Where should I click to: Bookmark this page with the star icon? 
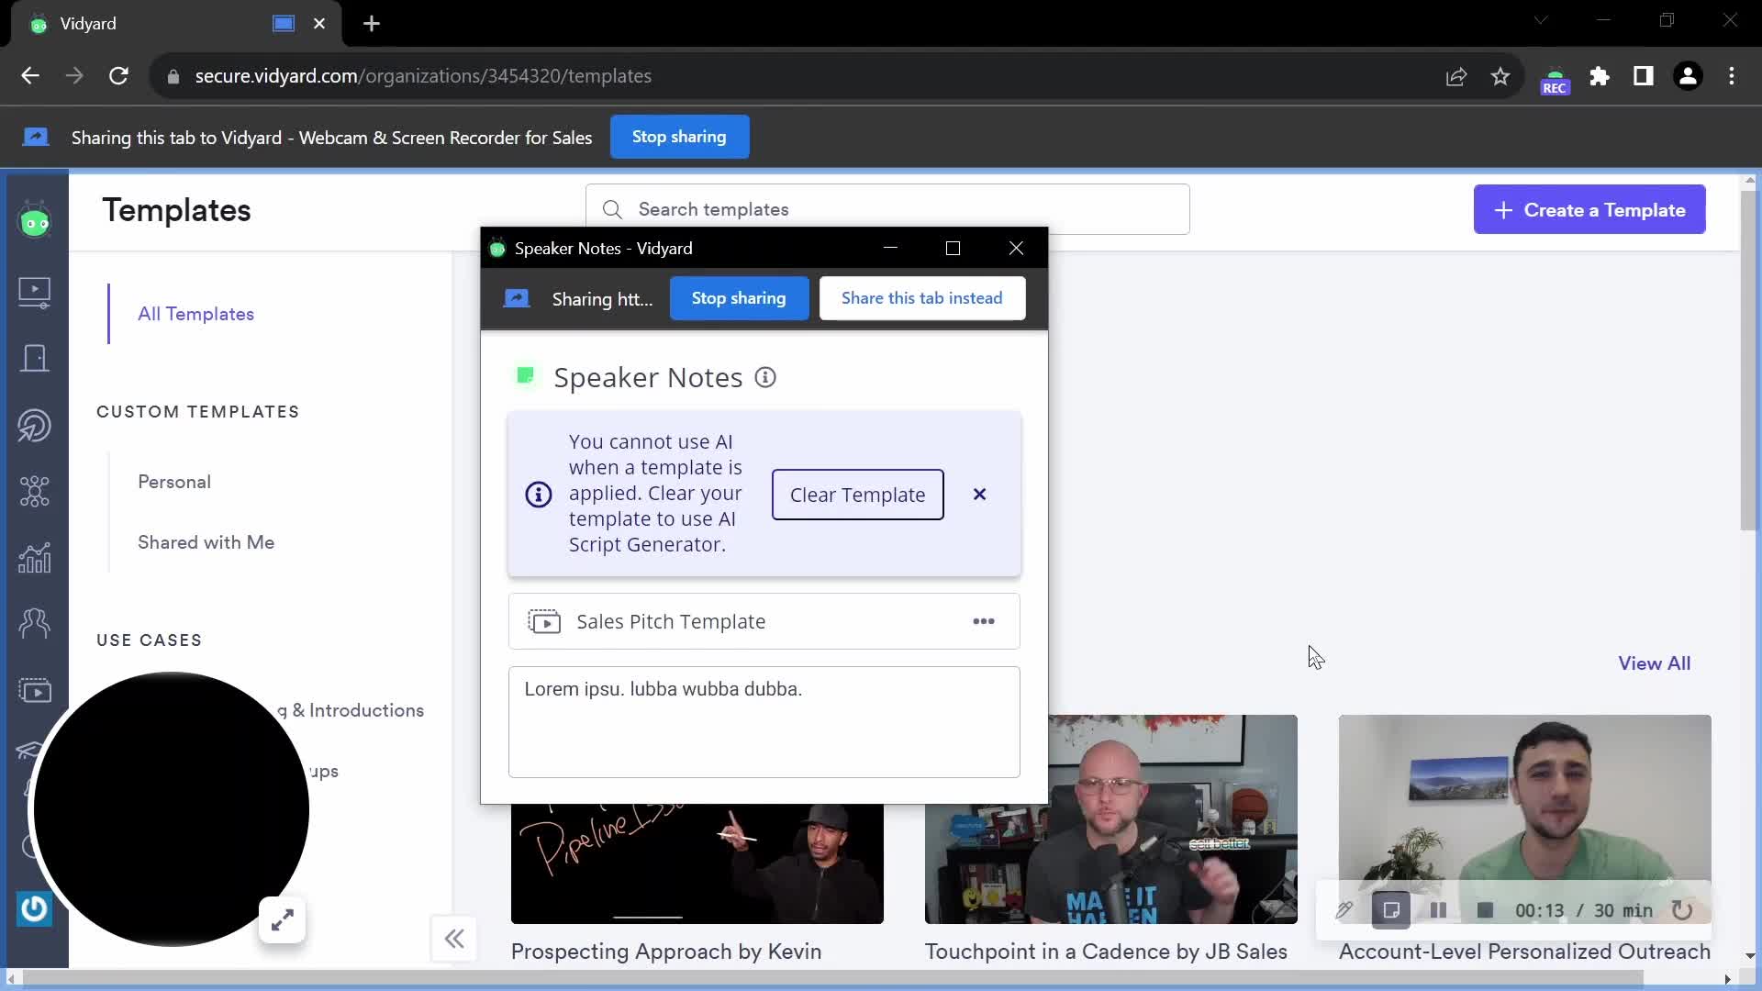[1500, 76]
